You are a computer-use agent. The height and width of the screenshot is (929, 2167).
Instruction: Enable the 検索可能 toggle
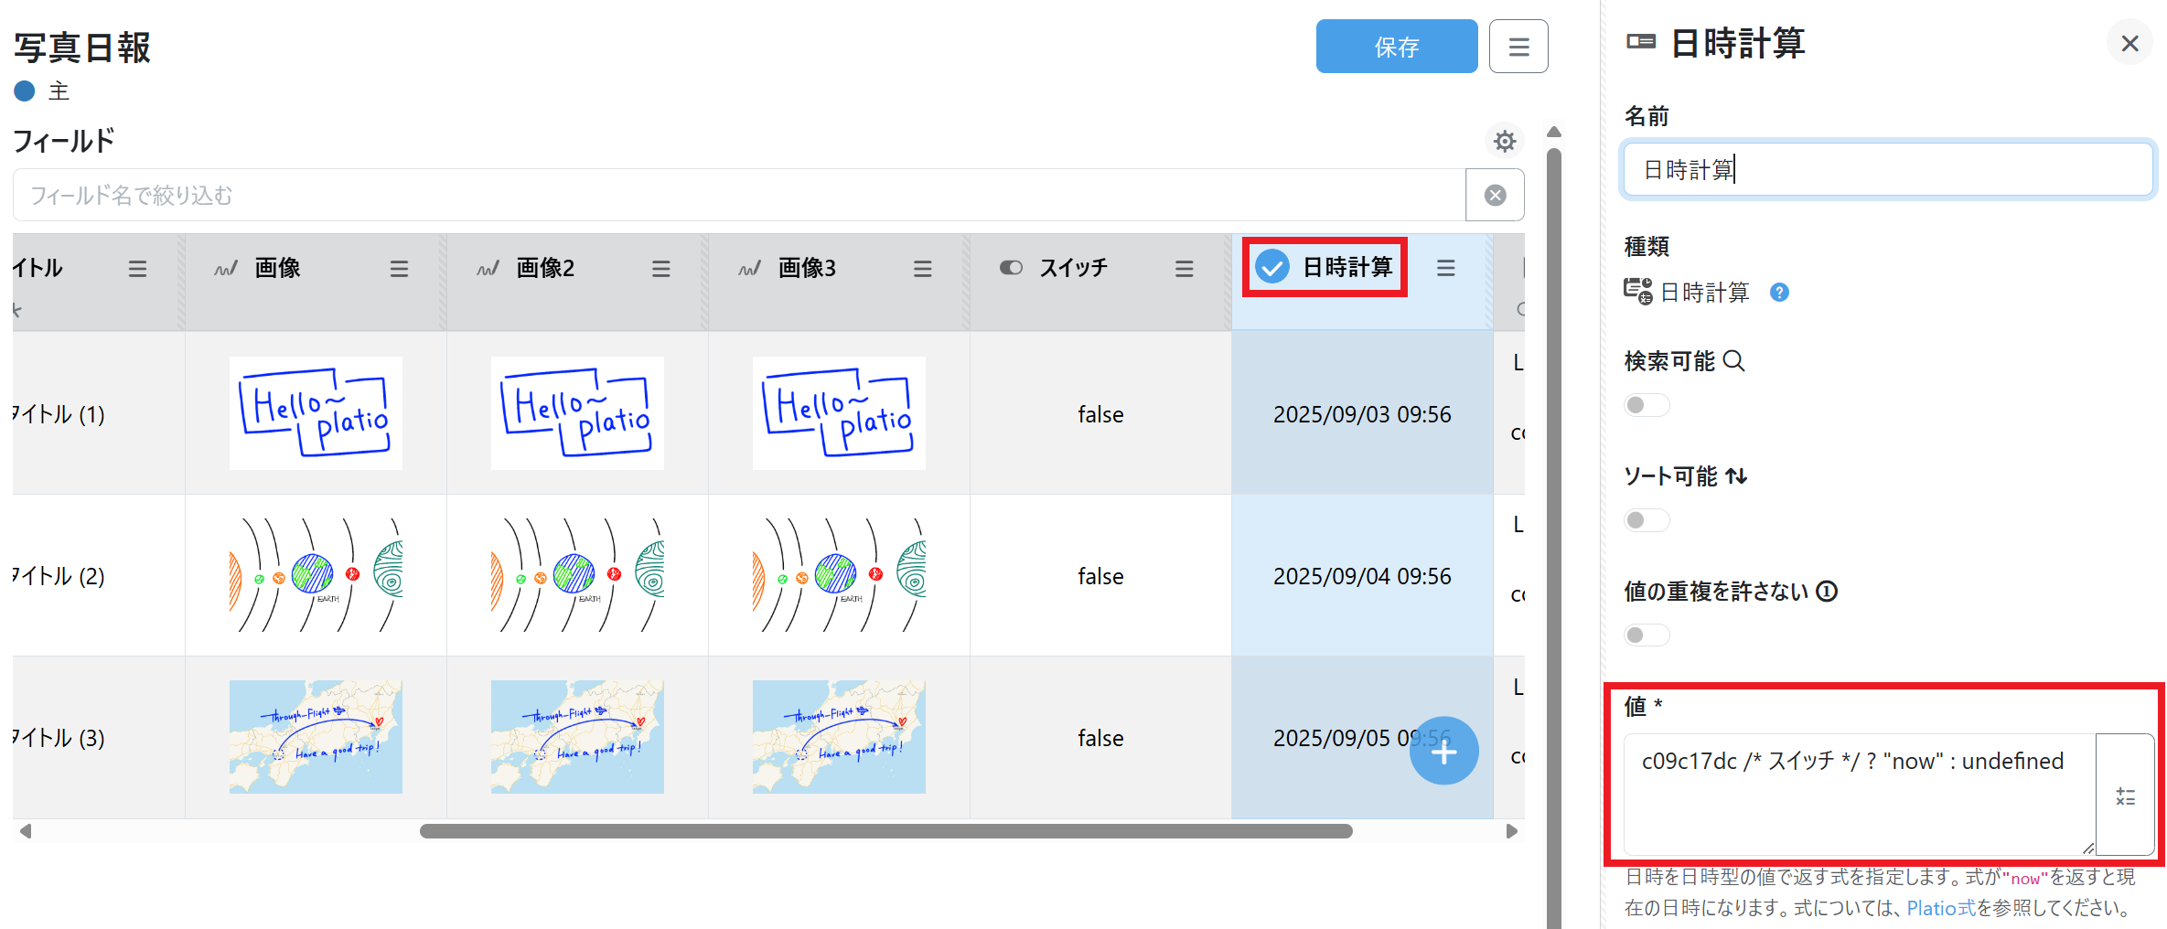coord(1646,405)
